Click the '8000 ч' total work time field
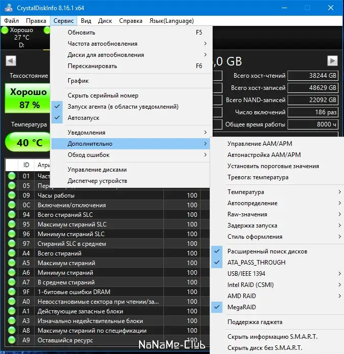Viewport: 344px width, 354px height. [x=313, y=124]
